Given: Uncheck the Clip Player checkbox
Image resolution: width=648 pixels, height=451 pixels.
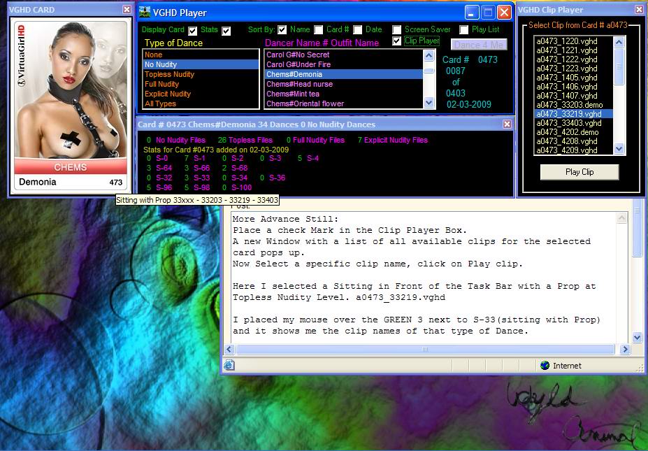Looking at the screenshot, I should 397,41.
